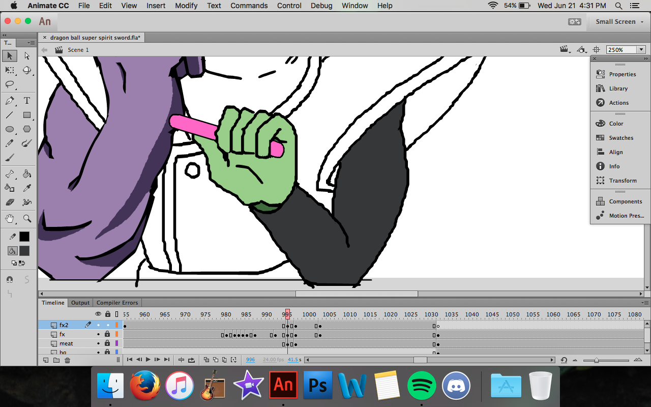
Task: Unlock the meat layer
Action: [107, 343]
